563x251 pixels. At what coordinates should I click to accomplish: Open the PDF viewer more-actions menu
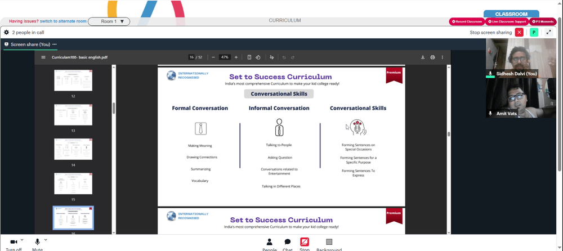[443, 57]
